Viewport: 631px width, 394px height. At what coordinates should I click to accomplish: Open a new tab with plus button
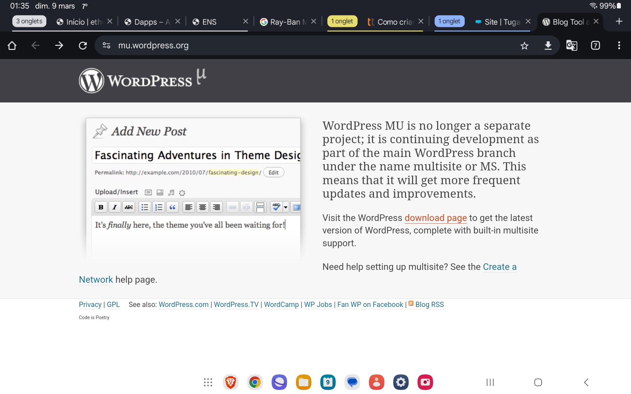(619, 21)
